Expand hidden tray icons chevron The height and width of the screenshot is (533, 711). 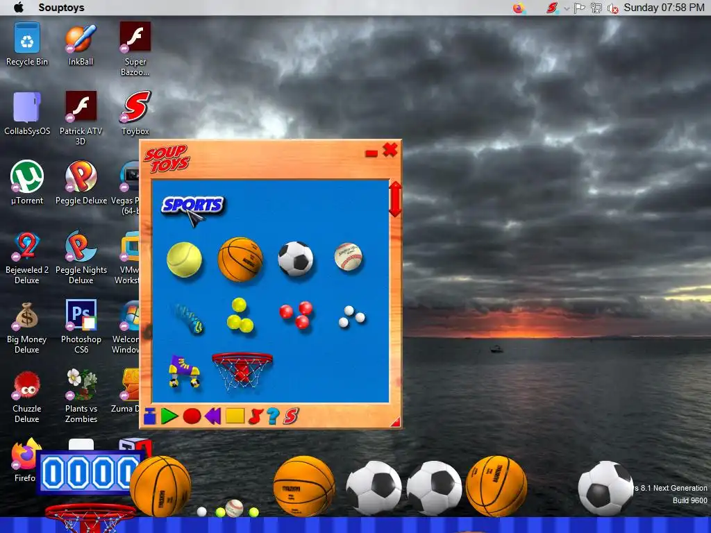tap(567, 8)
